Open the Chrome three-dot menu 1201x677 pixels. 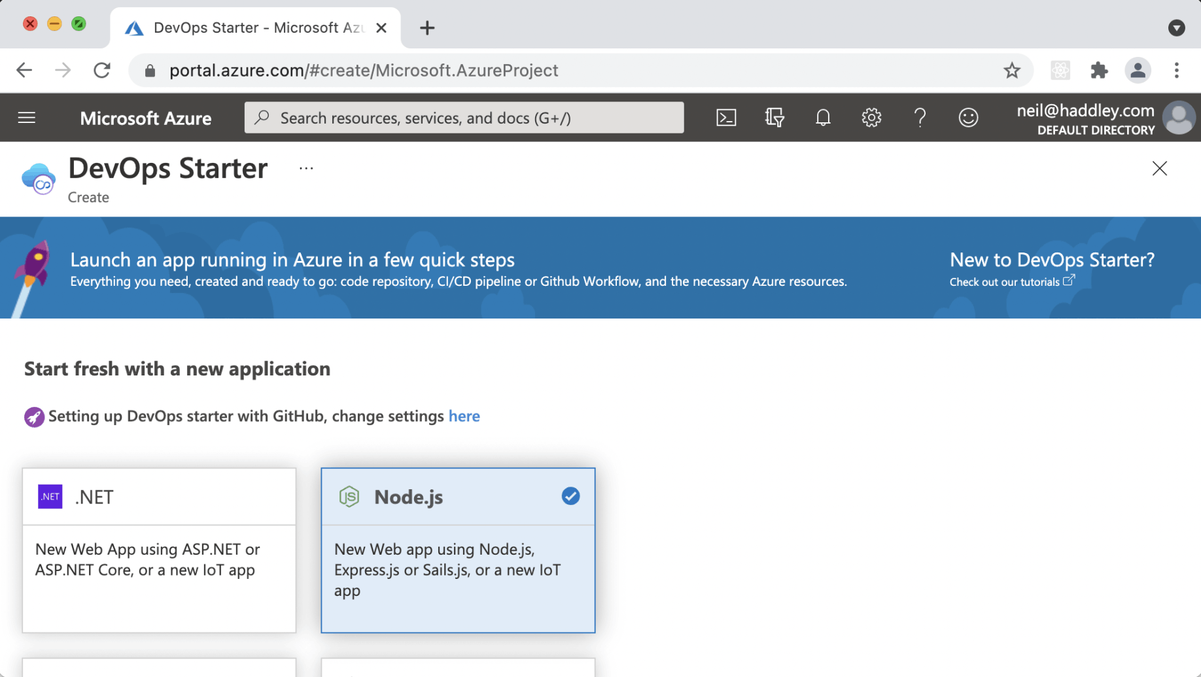(x=1176, y=71)
